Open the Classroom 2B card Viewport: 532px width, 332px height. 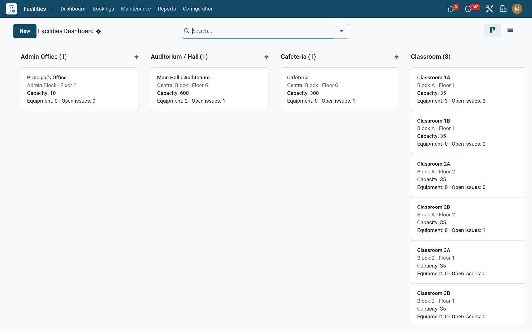468,219
